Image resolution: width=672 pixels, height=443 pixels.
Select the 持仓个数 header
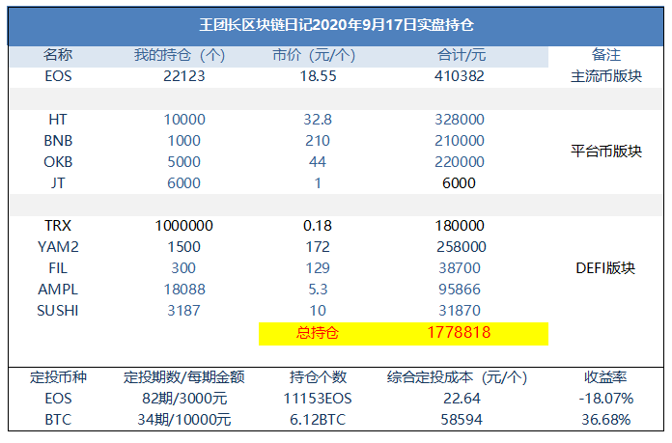pos(318,377)
